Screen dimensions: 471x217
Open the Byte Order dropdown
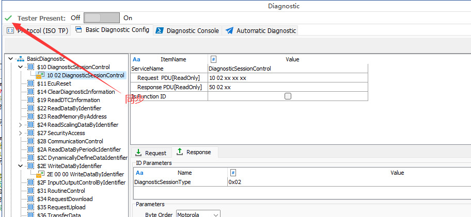pyautogui.click(x=198, y=214)
